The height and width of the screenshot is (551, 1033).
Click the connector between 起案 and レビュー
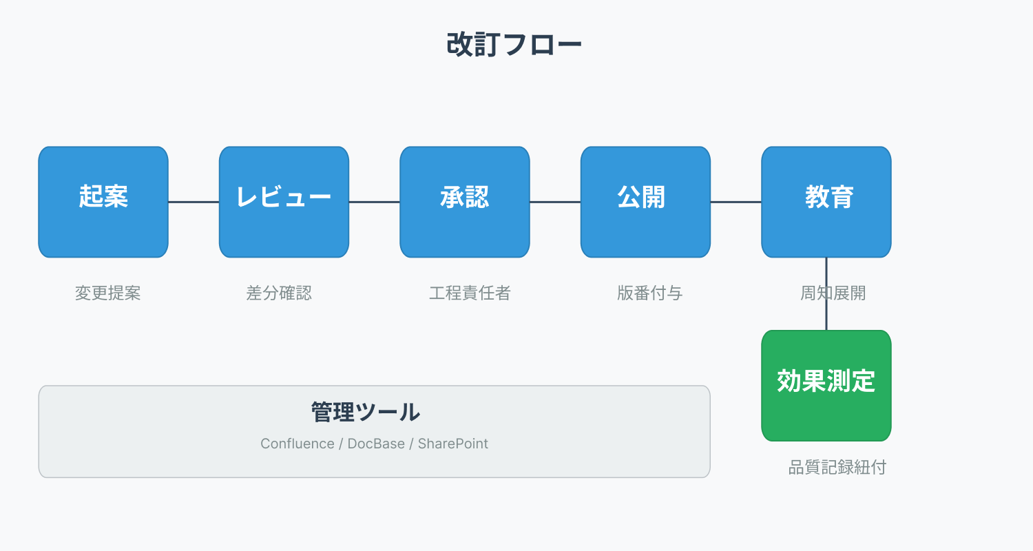point(194,202)
